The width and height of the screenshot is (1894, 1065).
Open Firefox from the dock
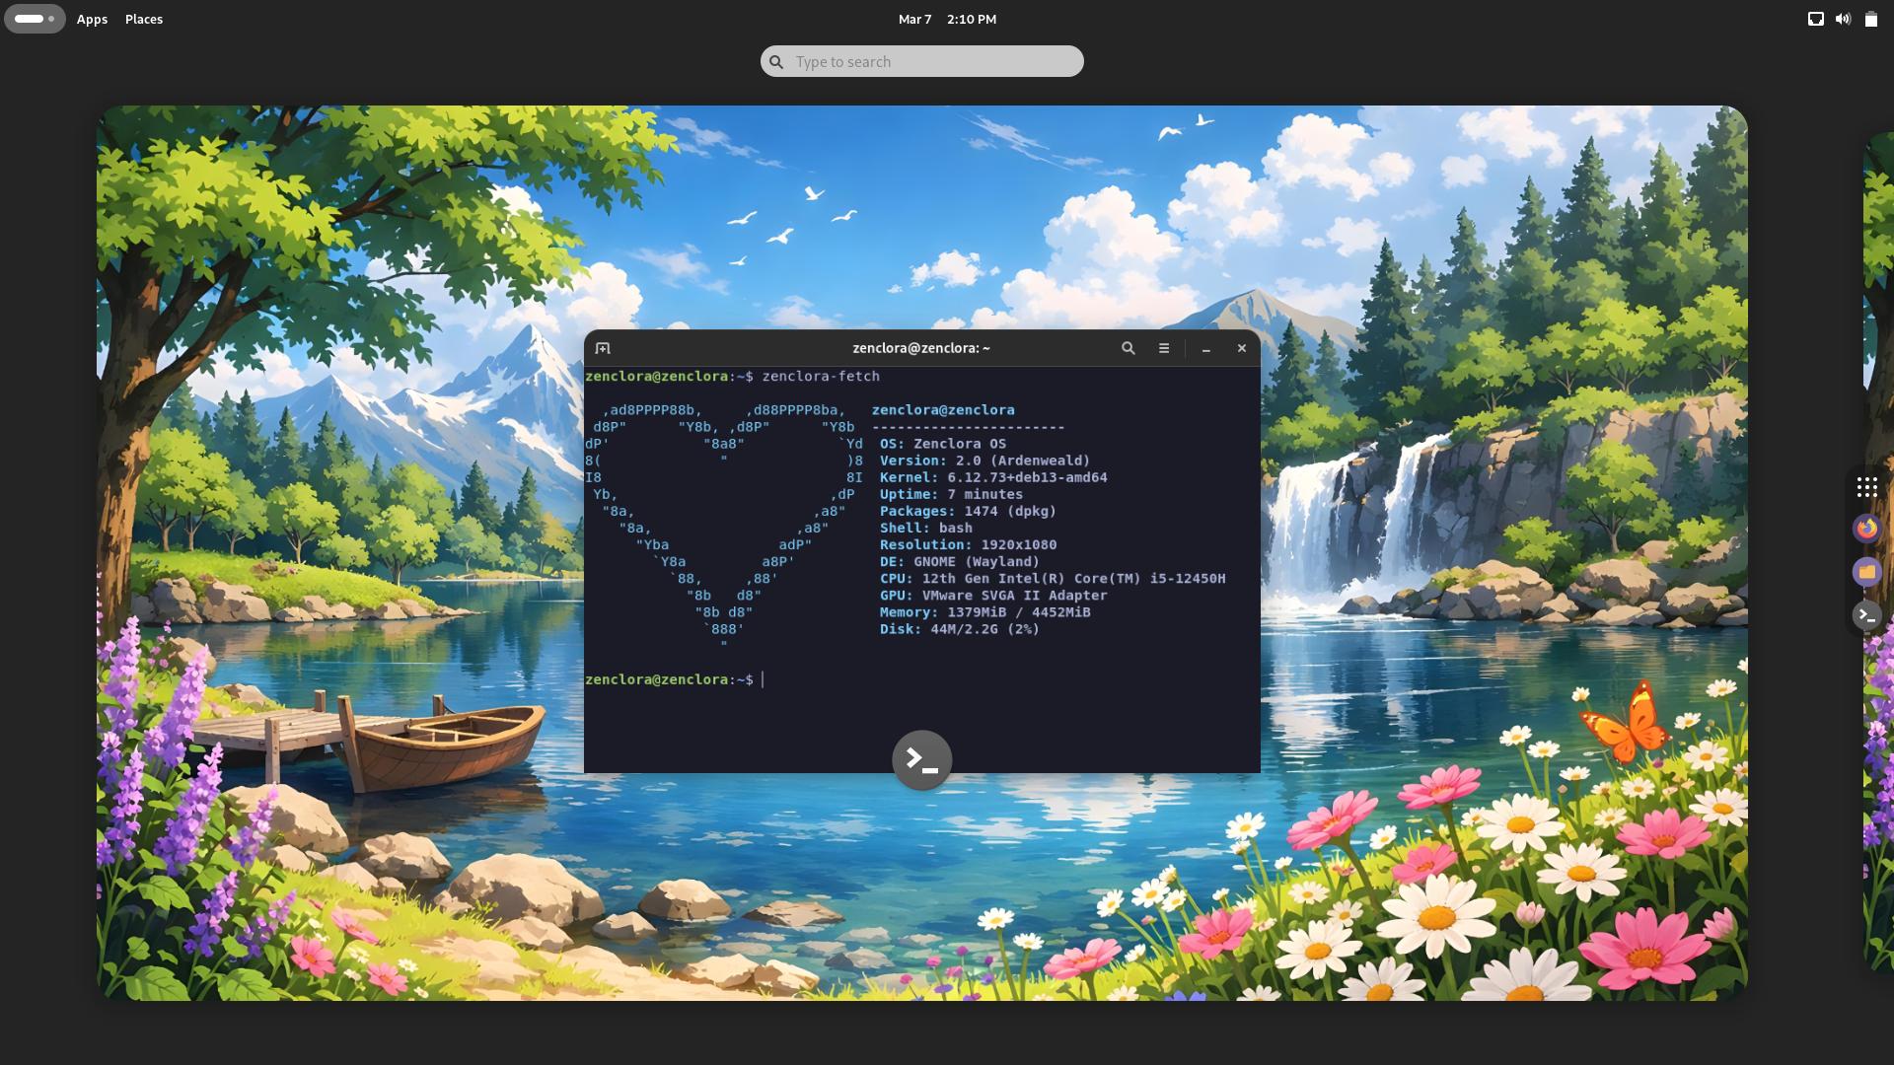1867,528
